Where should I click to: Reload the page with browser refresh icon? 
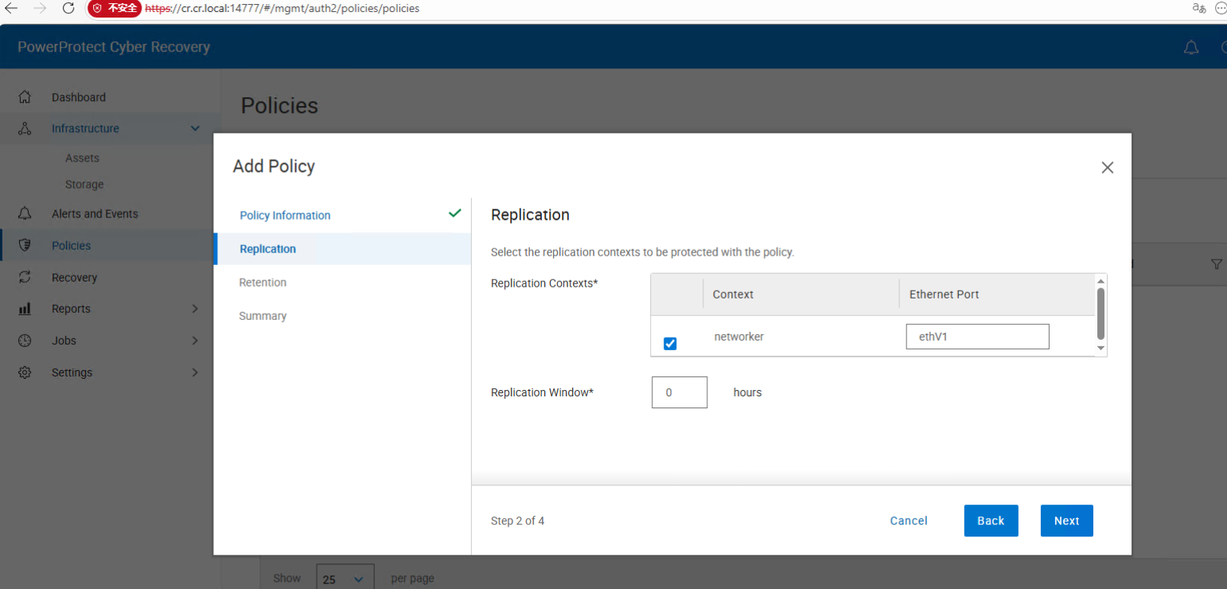point(68,8)
